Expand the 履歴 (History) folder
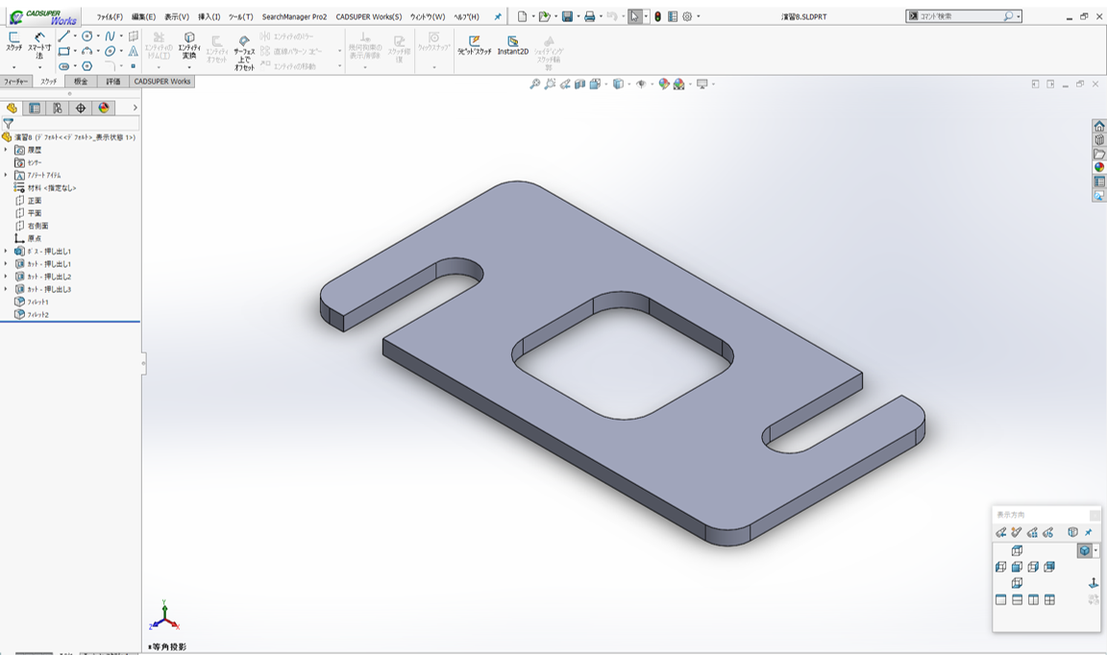1107x655 pixels. 7,150
